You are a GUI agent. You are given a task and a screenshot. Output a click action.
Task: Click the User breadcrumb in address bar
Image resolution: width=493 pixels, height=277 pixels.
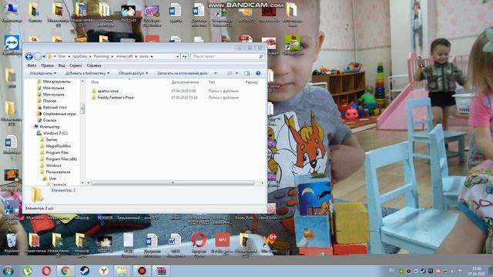pyautogui.click(x=62, y=56)
